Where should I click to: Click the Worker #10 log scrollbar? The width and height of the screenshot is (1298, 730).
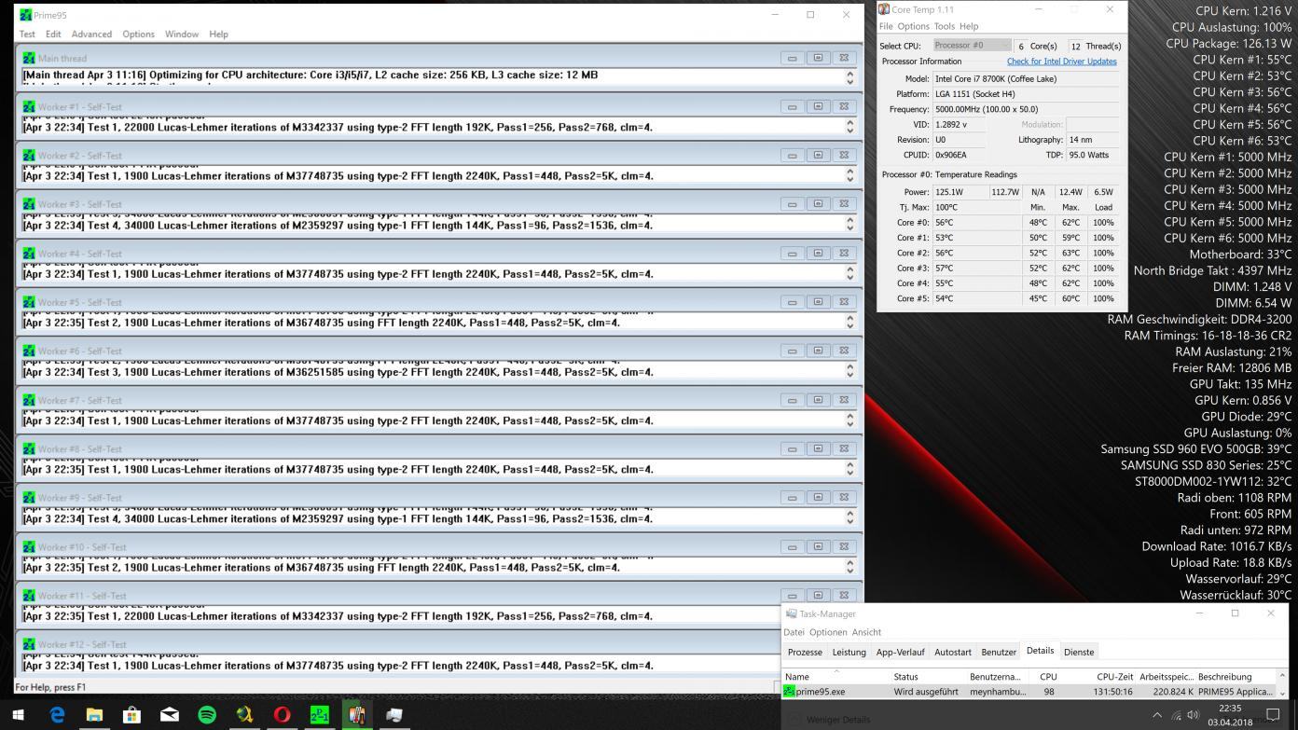849,566
